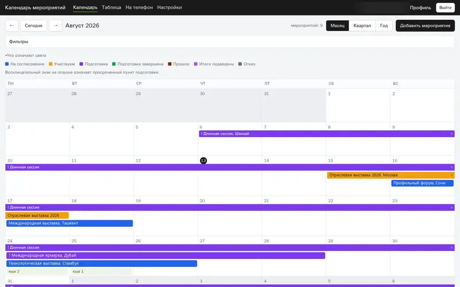Click the green Подготовка завершена swatch
The width and height of the screenshot is (460, 287).
(x=114, y=64)
